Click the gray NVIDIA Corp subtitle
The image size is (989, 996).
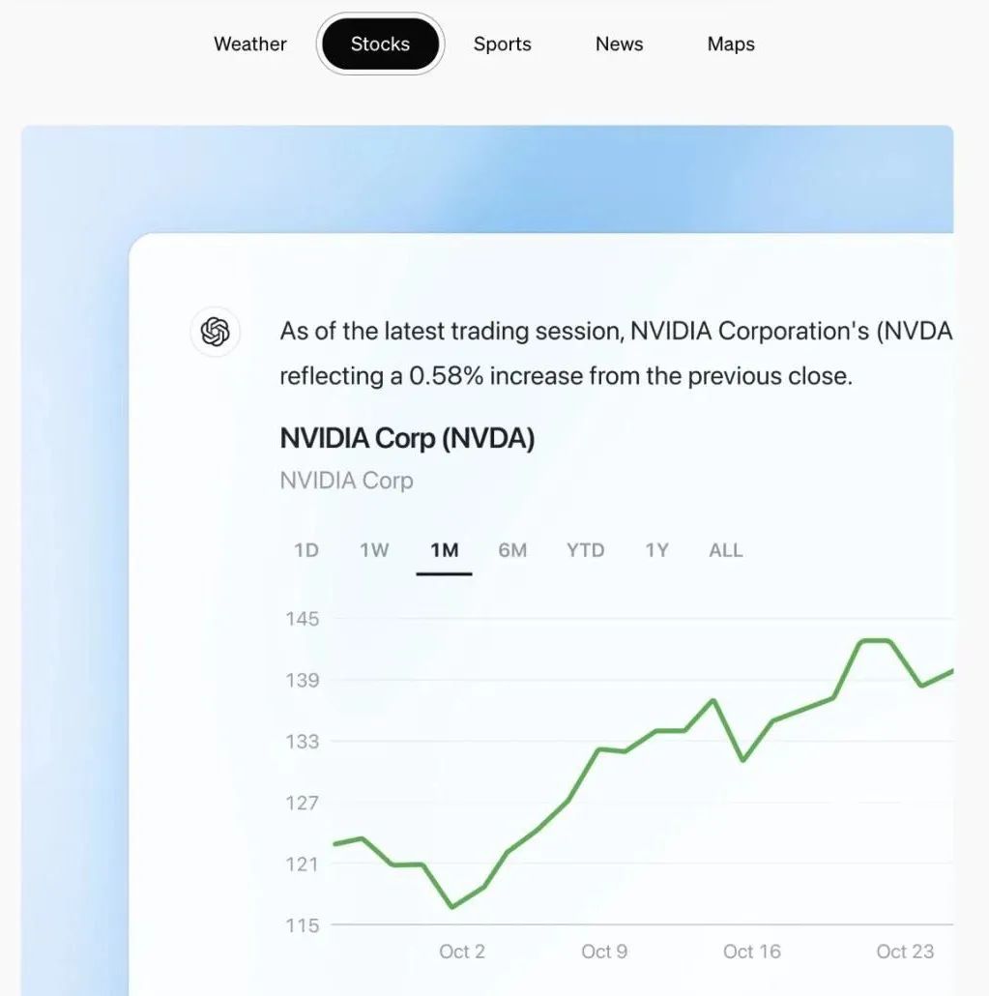point(346,481)
